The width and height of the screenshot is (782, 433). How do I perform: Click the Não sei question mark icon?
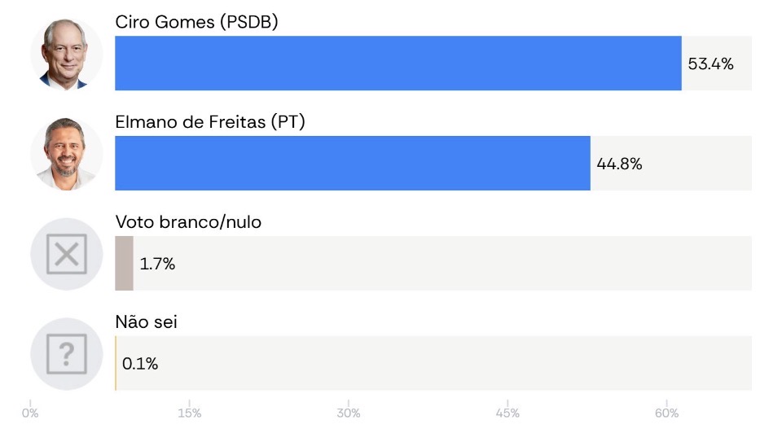66,354
